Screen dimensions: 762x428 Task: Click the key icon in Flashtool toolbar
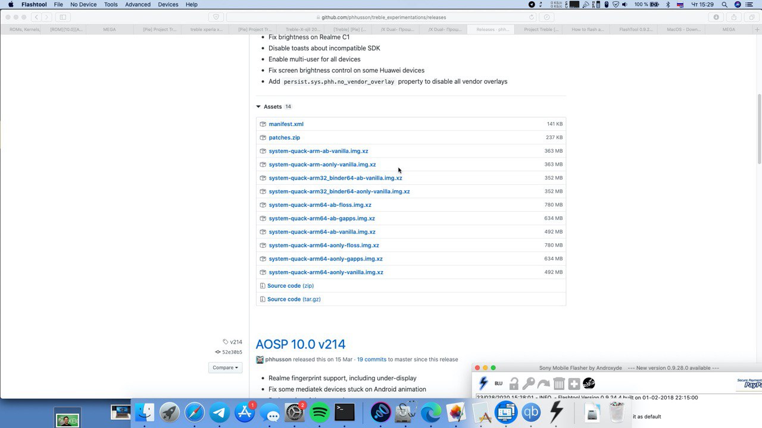[x=529, y=383]
